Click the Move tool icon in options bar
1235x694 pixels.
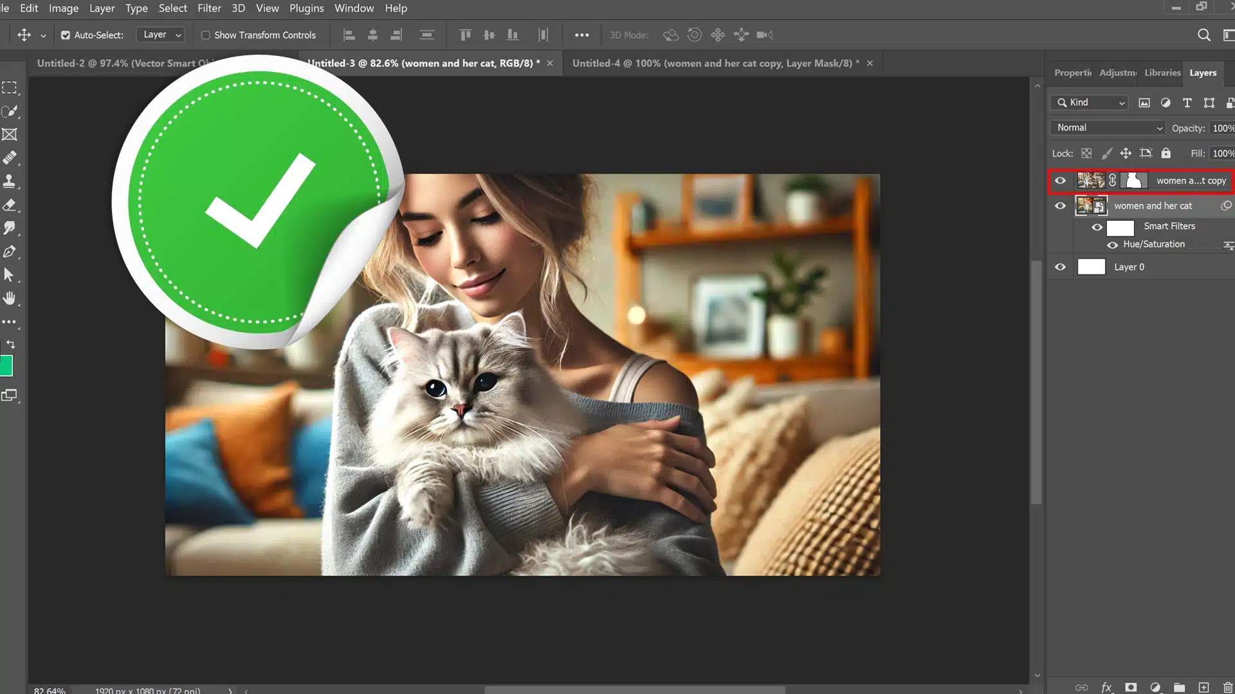pyautogui.click(x=24, y=35)
